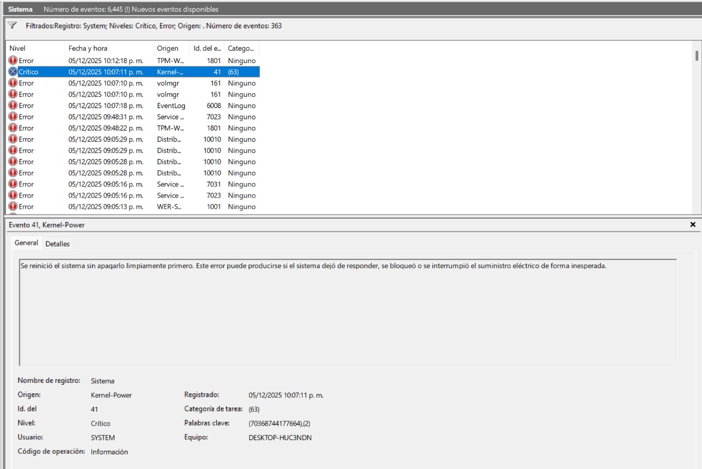
Task: Click the Kernel-... origin cell in the list
Action: (x=170, y=72)
